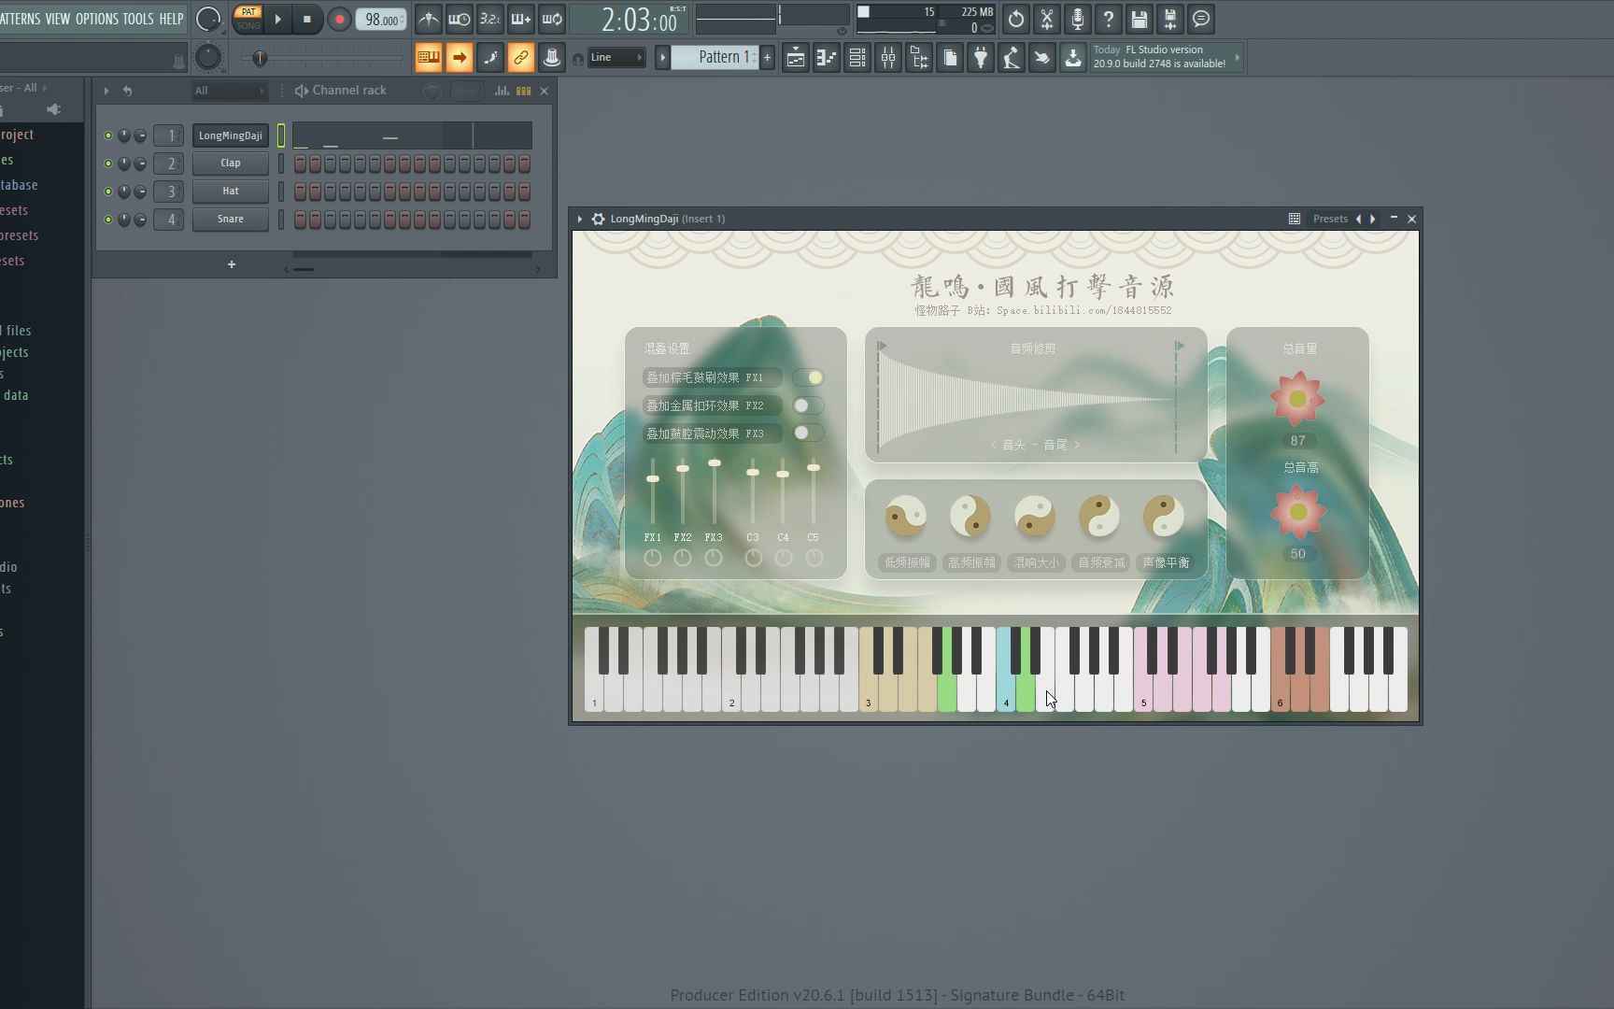Screen dimensions: 1614x1009
Task: Click the tempo tapper icon
Action: point(1012,58)
